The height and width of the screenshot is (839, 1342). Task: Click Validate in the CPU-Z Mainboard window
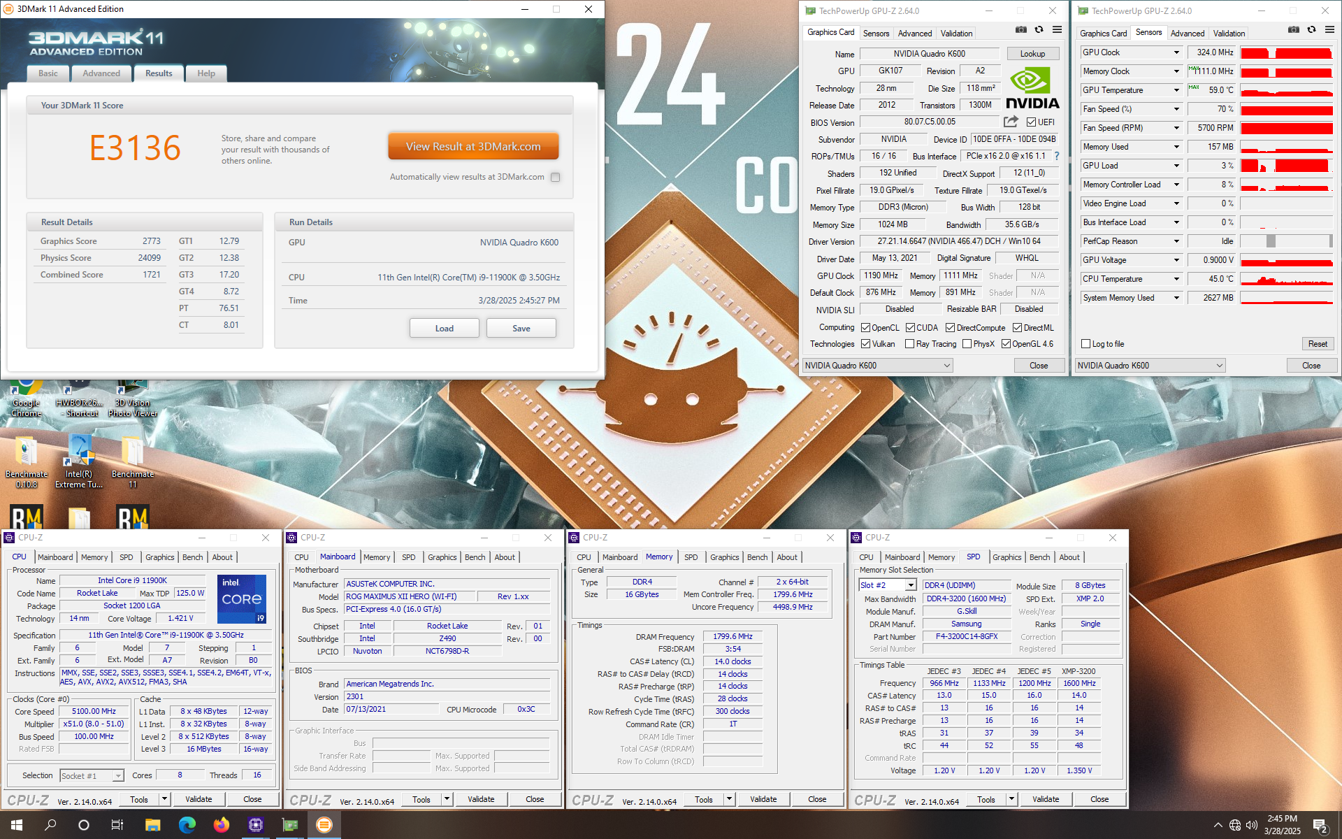[x=481, y=799]
